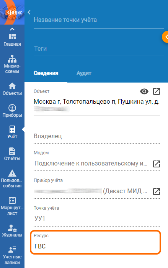Switch to the Аудит tab
The image size is (168, 268).
coord(84,73)
